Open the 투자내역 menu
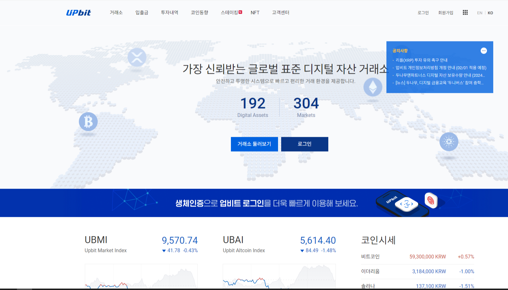508x290 pixels. pyautogui.click(x=170, y=13)
